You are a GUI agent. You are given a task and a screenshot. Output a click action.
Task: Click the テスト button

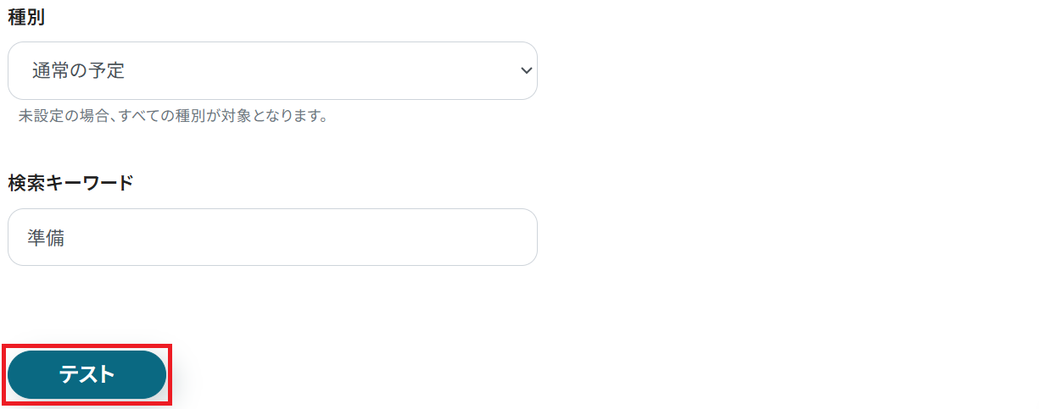pos(87,374)
